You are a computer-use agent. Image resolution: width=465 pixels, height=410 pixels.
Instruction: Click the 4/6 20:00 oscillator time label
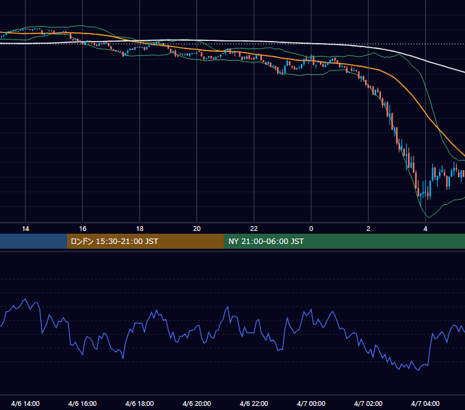(x=197, y=403)
